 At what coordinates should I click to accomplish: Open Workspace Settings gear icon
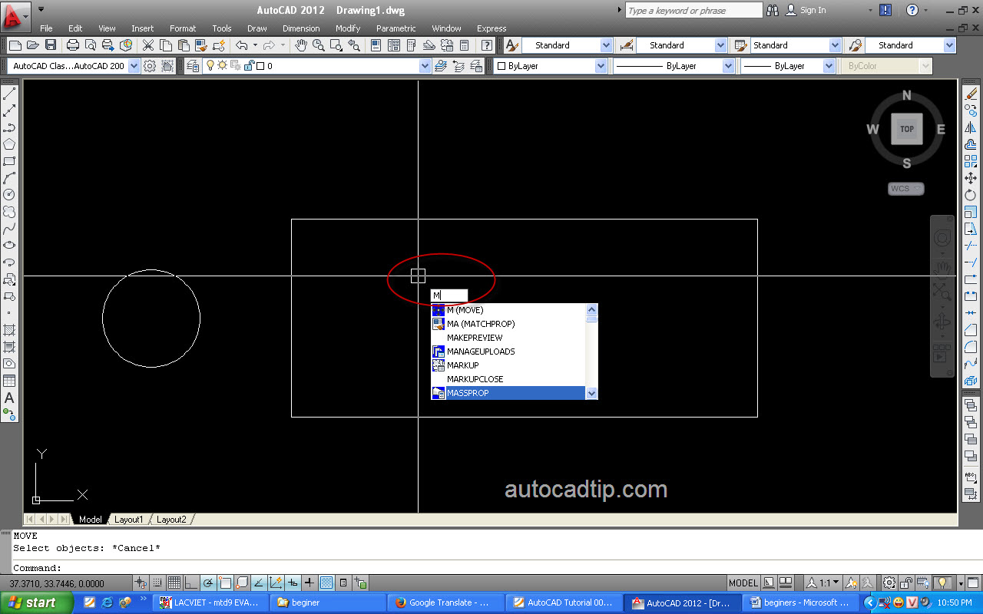click(150, 66)
